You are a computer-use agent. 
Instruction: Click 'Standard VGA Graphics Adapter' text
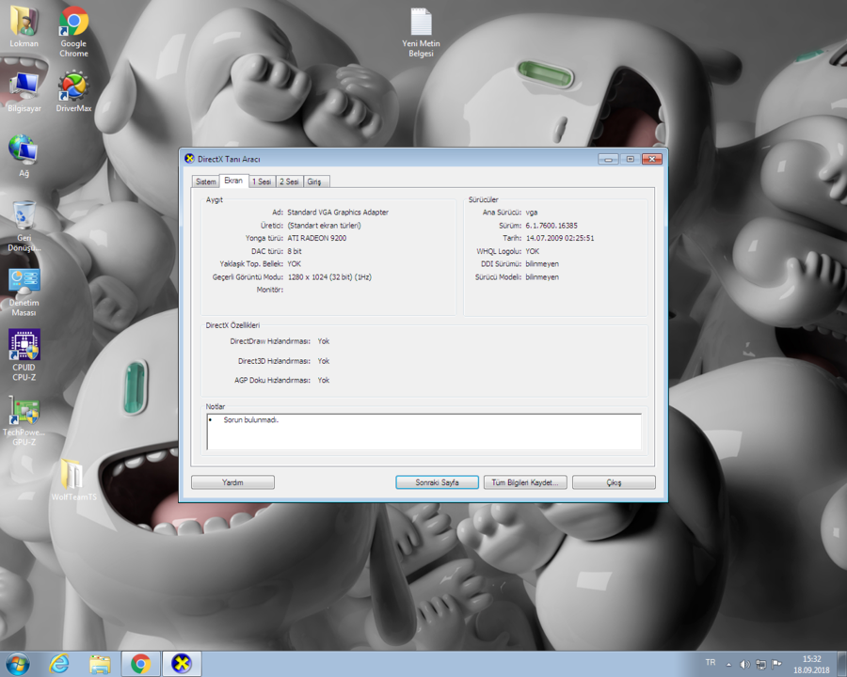[338, 213]
